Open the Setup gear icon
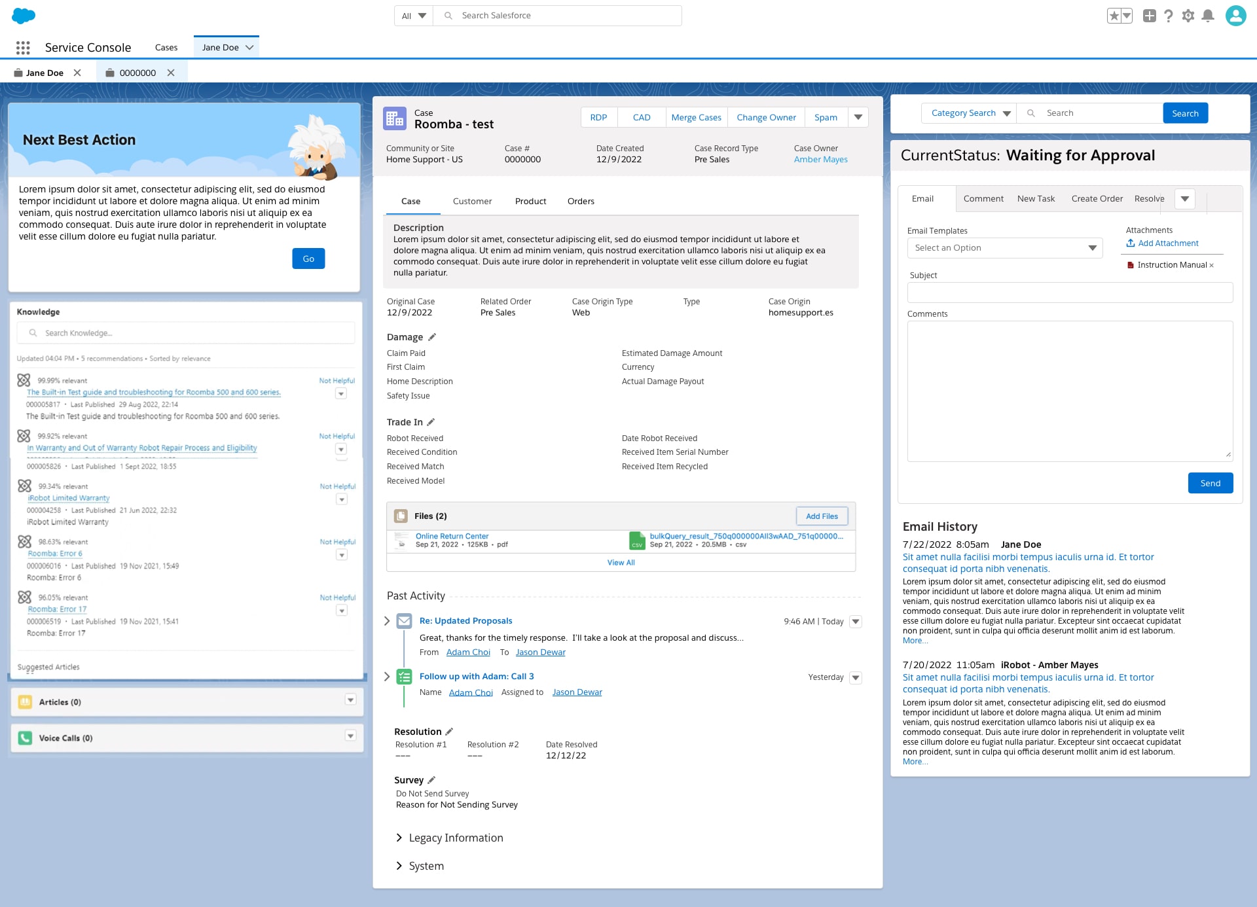The width and height of the screenshot is (1257, 907). coord(1188,16)
